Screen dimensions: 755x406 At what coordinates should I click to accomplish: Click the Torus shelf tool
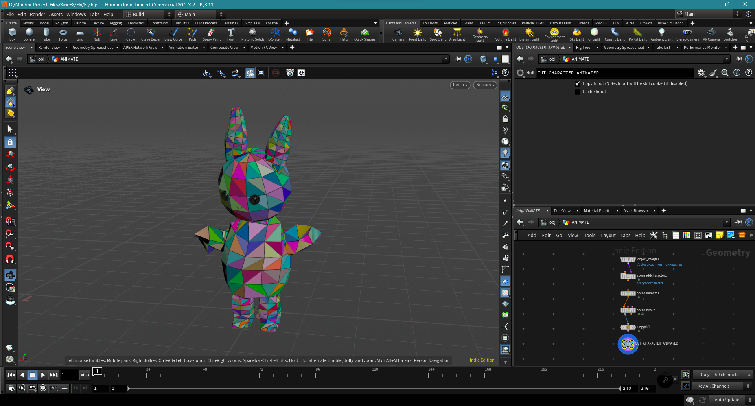(63, 35)
